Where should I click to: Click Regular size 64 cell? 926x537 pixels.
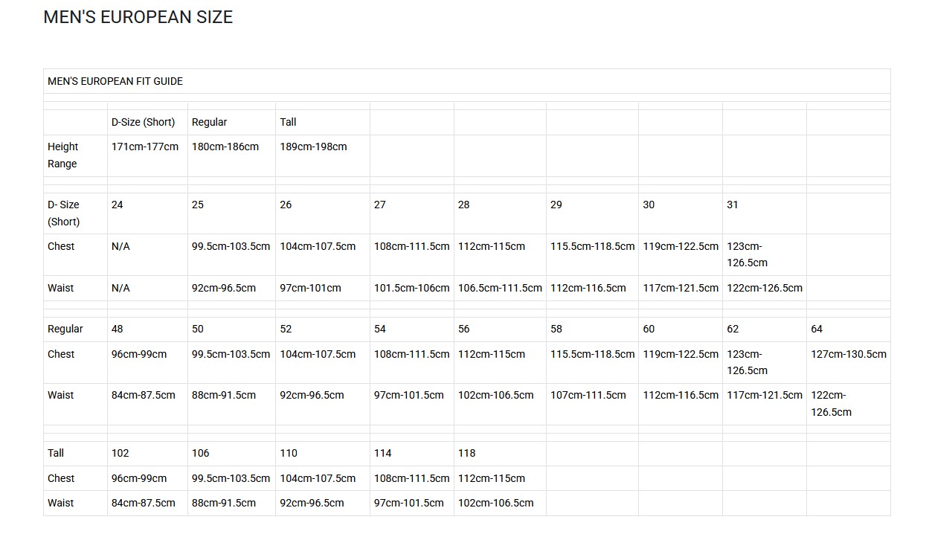click(817, 329)
